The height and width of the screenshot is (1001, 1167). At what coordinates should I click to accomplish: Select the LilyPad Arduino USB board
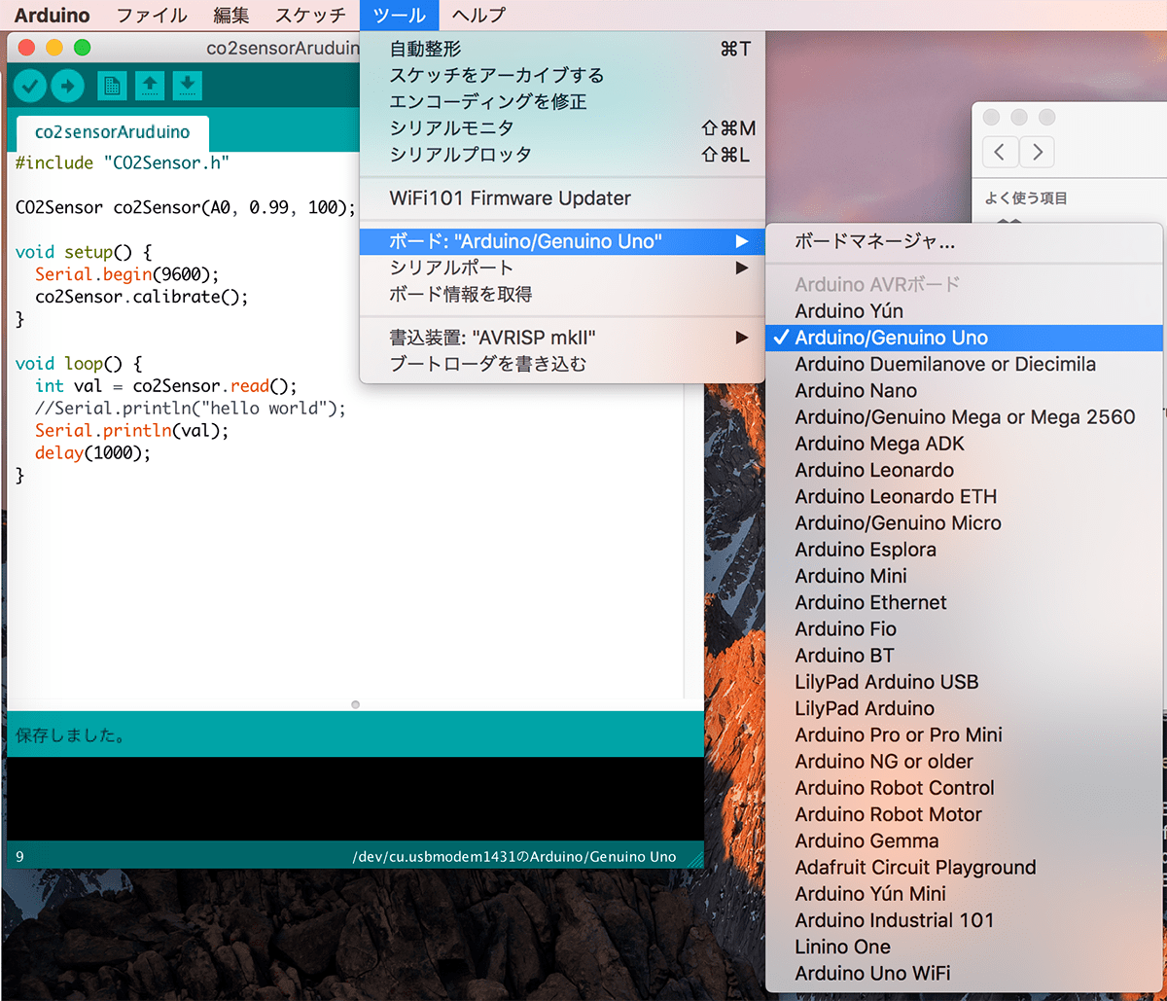click(x=965, y=681)
